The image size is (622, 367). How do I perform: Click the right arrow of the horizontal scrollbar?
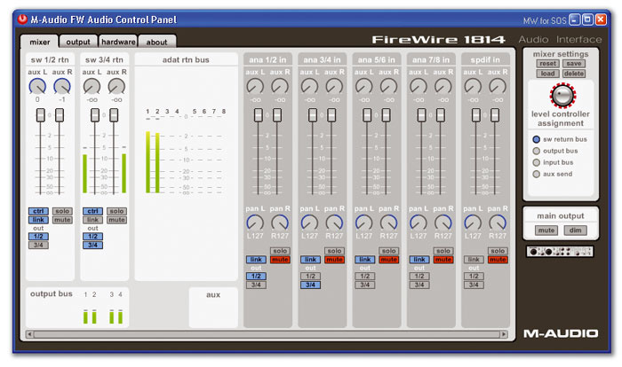[x=505, y=334]
